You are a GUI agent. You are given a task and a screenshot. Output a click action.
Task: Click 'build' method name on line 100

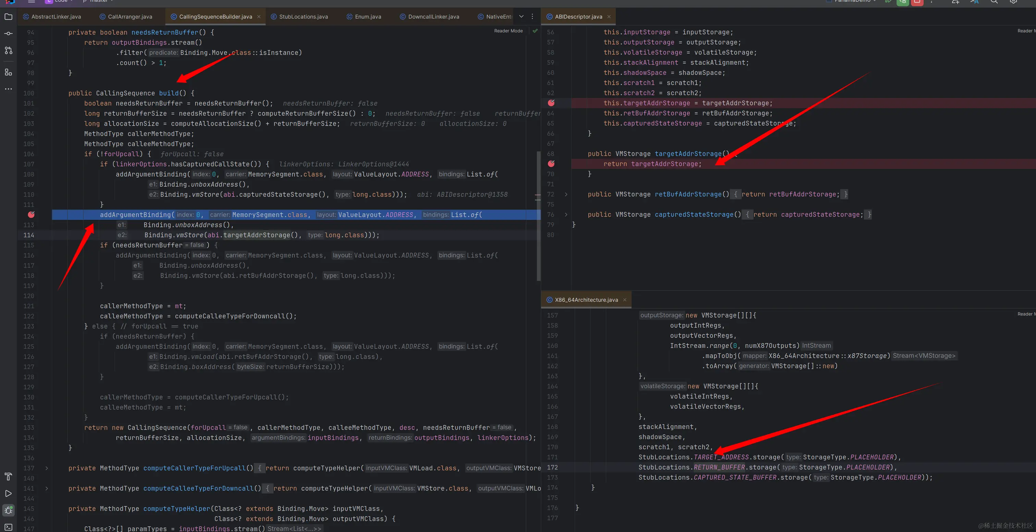[x=169, y=93]
